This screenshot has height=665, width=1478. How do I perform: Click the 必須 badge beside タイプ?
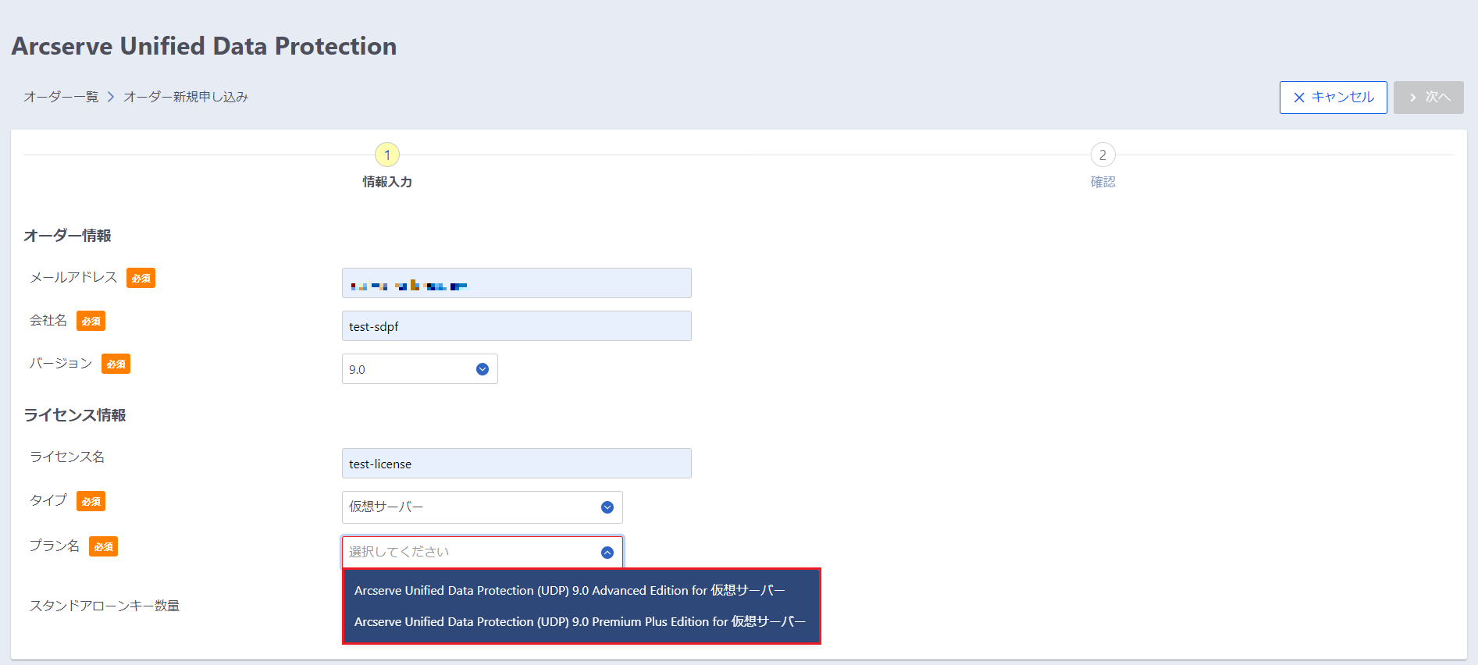[91, 502]
